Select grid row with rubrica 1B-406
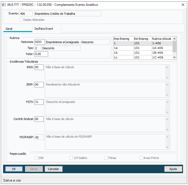Viewport: 188px width, 185px height. coord(143,53)
